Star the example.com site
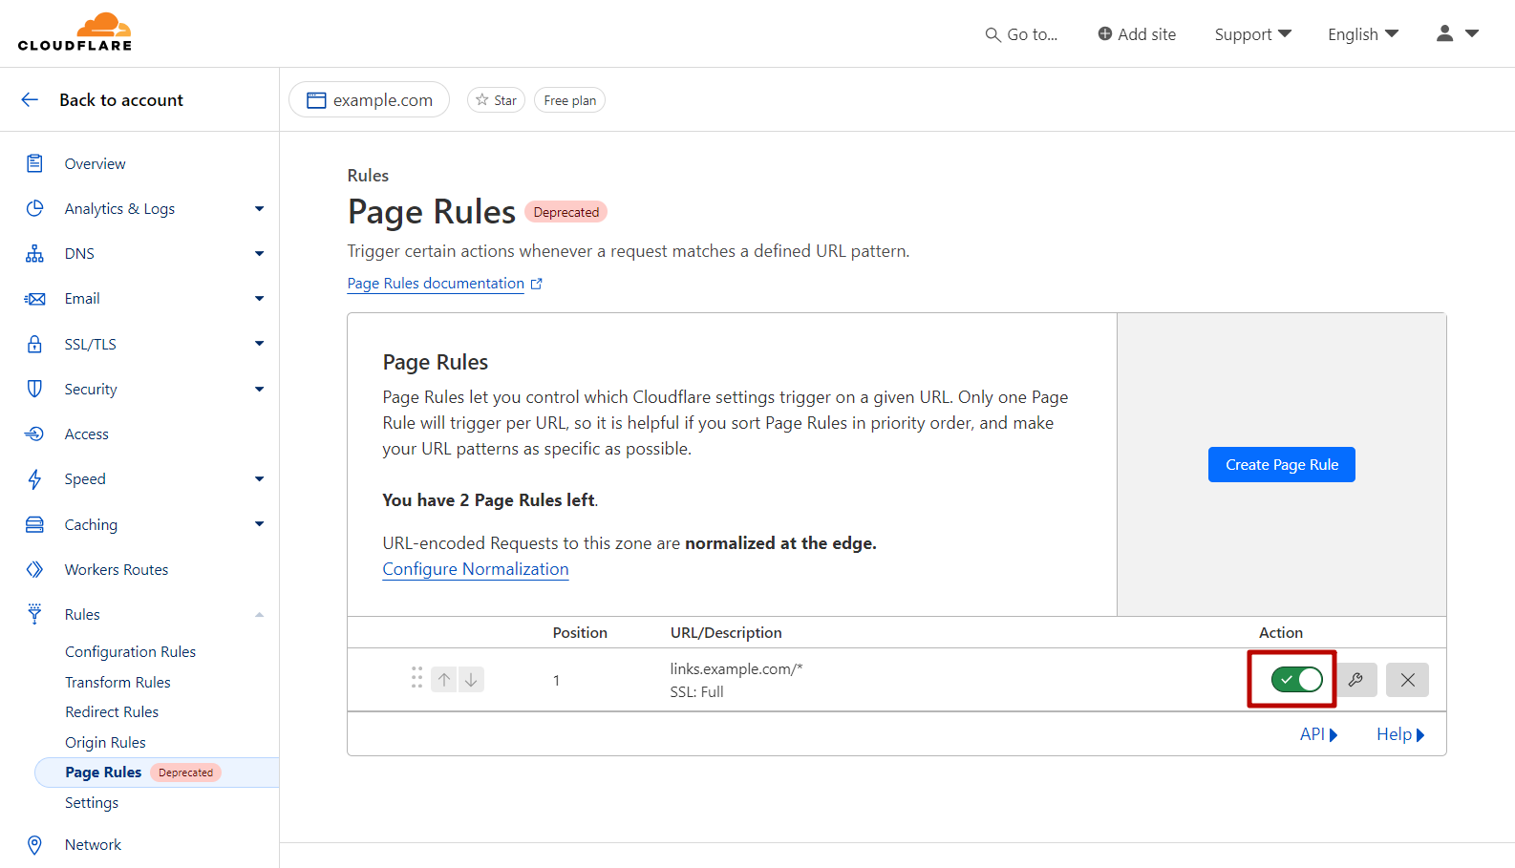The image size is (1515, 868). (x=496, y=100)
